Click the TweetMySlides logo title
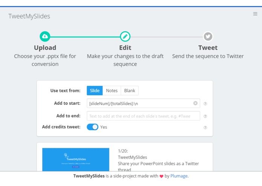 (29, 16)
